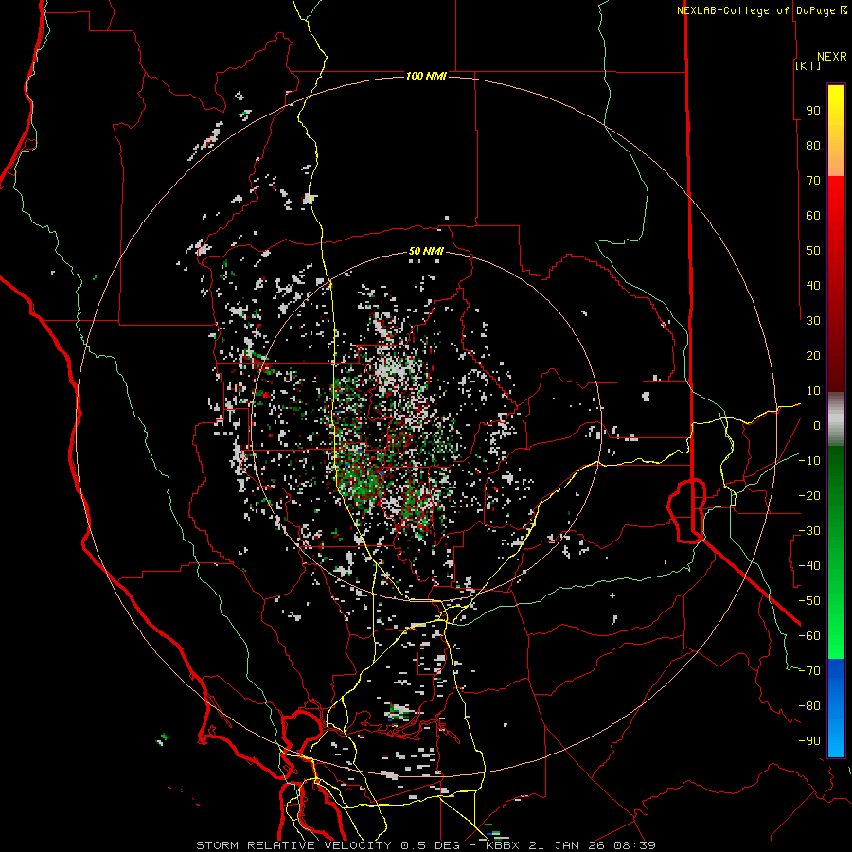
Task: Click the [KT] units label
Action: [808, 65]
